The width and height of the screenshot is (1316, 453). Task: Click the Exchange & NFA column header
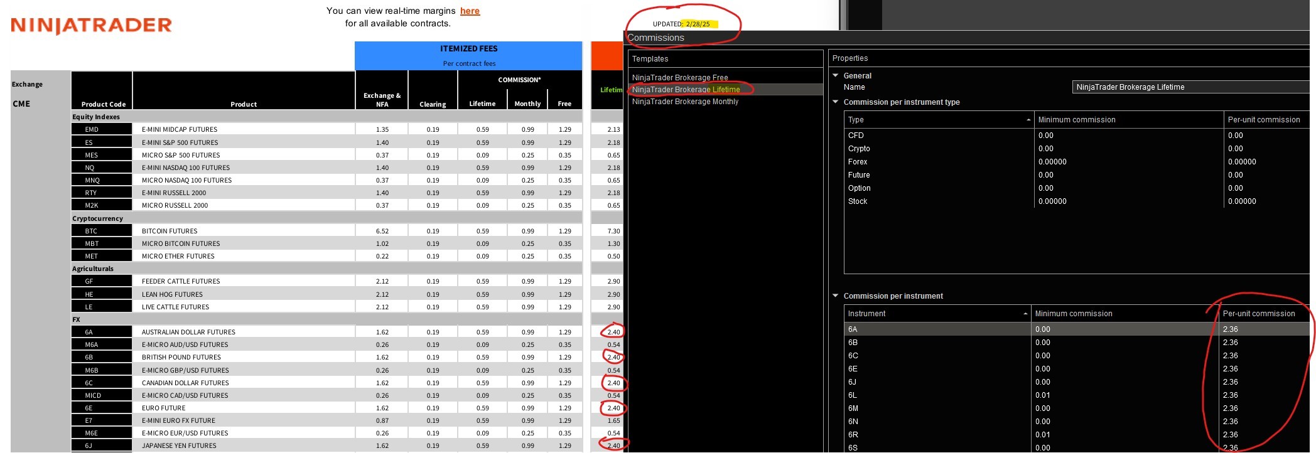pos(382,100)
